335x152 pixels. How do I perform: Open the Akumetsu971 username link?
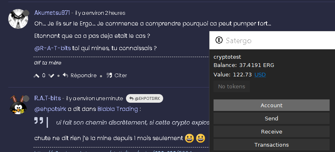coord(52,13)
